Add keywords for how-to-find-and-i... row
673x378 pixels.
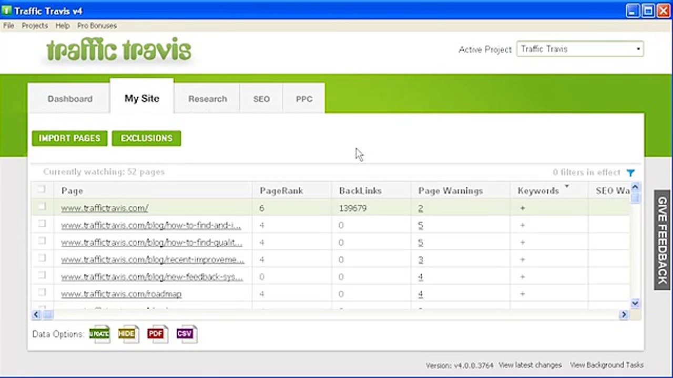(523, 226)
